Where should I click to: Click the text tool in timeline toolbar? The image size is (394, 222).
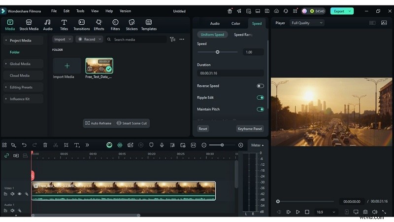click(x=77, y=145)
